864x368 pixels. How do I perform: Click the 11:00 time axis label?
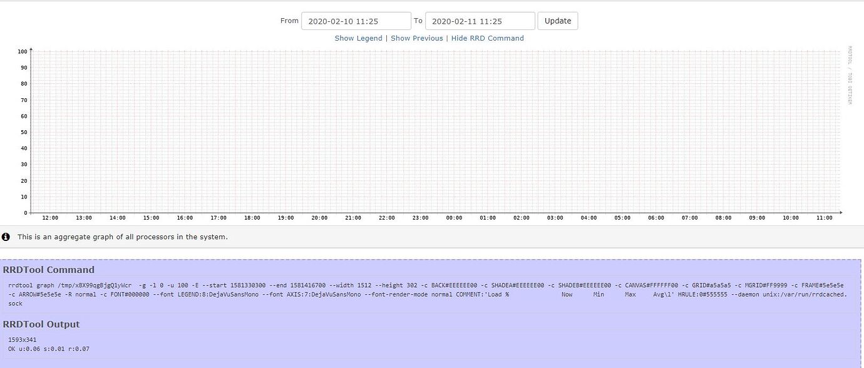825,218
